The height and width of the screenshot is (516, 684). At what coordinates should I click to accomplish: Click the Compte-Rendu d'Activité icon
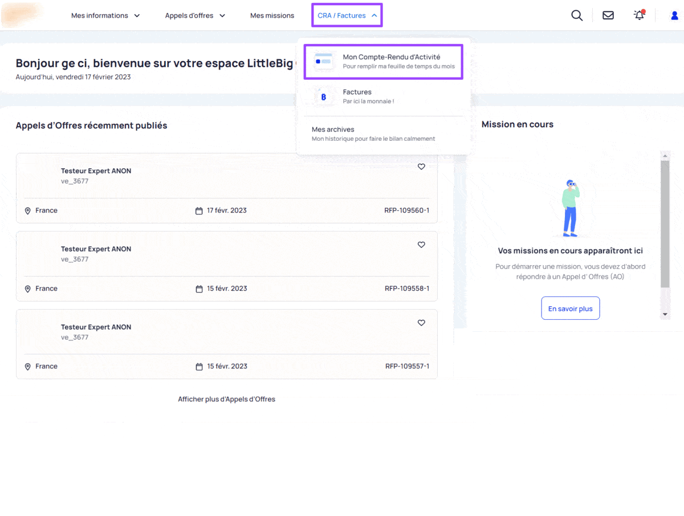pos(324,61)
